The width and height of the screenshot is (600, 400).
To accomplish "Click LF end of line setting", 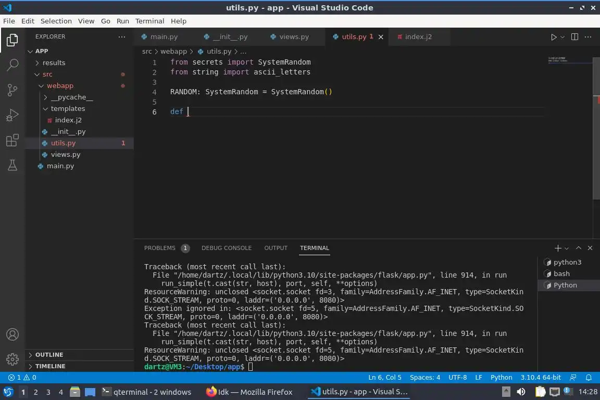I will pyautogui.click(x=478, y=378).
